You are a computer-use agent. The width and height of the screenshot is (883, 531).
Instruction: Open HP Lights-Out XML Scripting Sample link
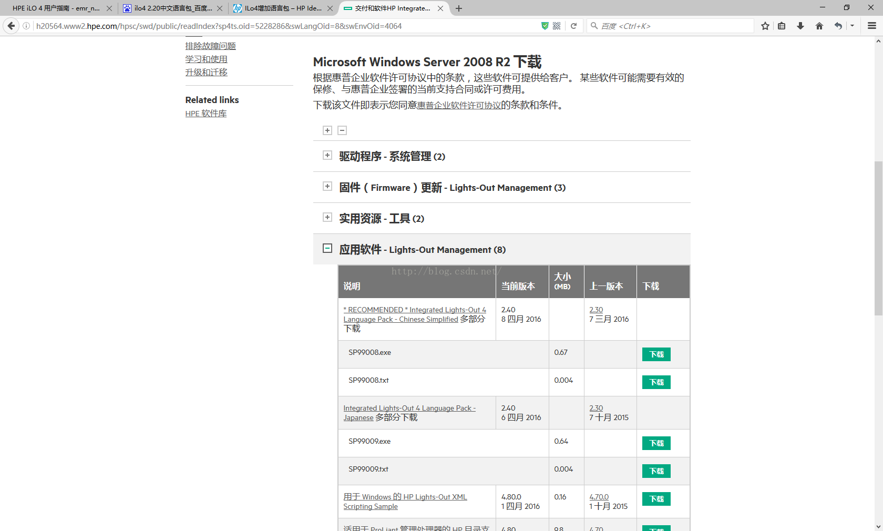coord(405,502)
